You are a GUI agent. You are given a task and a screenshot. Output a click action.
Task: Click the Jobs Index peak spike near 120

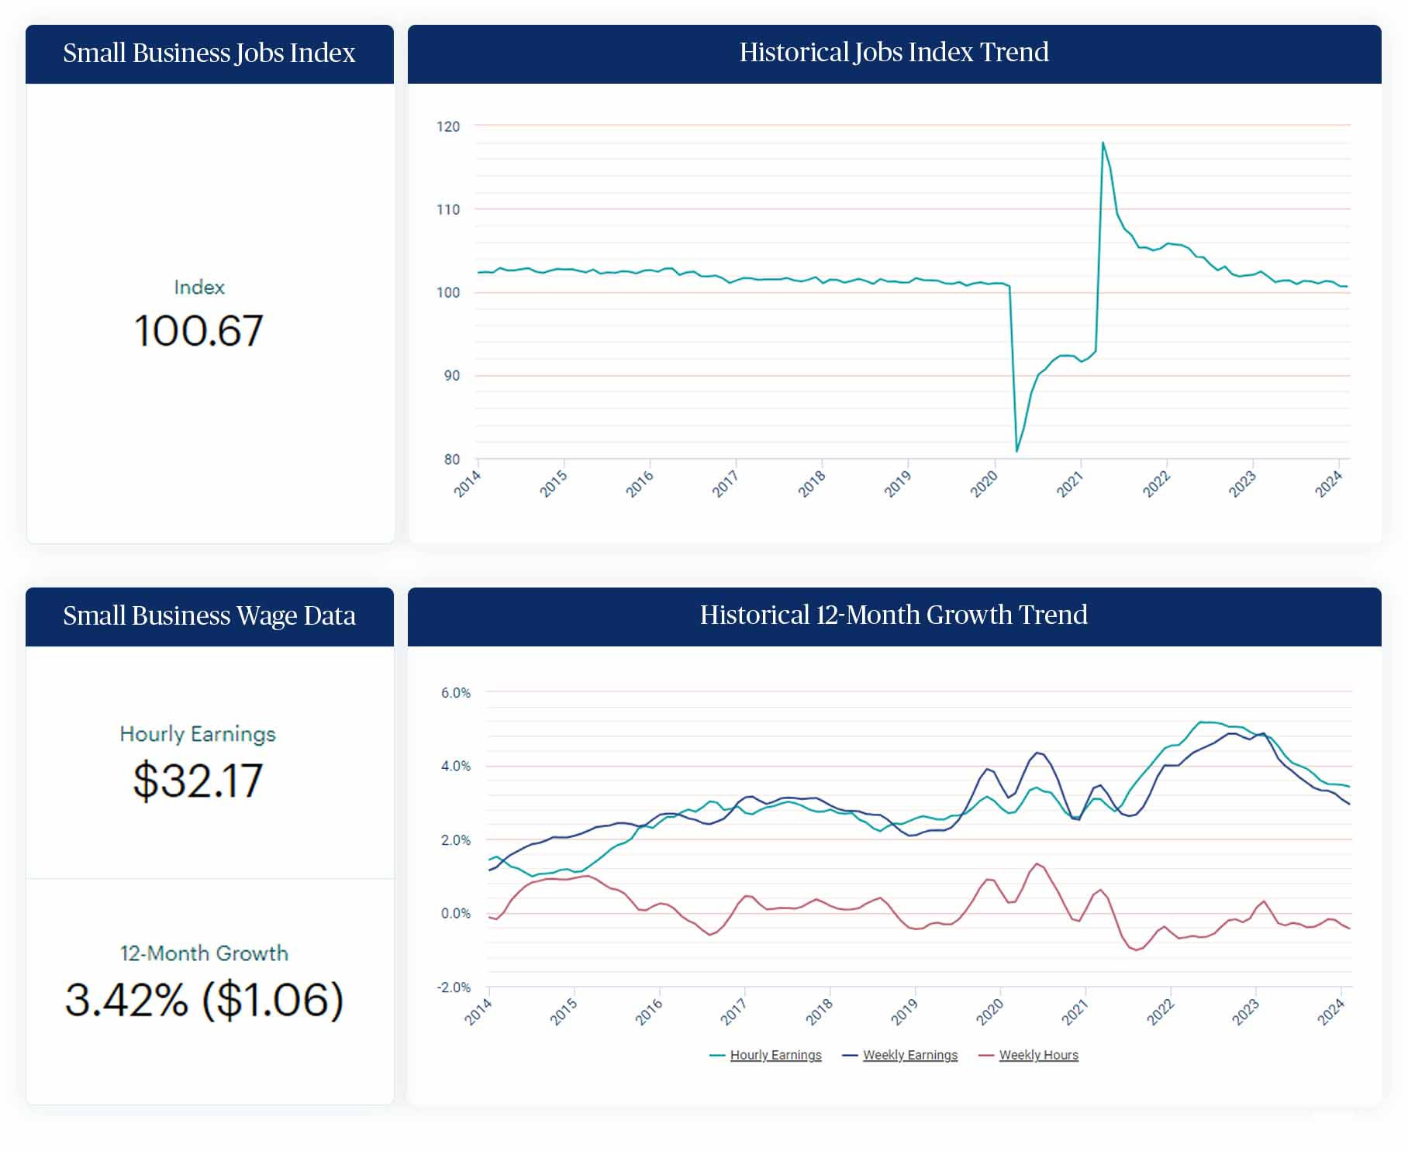(1103, 143)
